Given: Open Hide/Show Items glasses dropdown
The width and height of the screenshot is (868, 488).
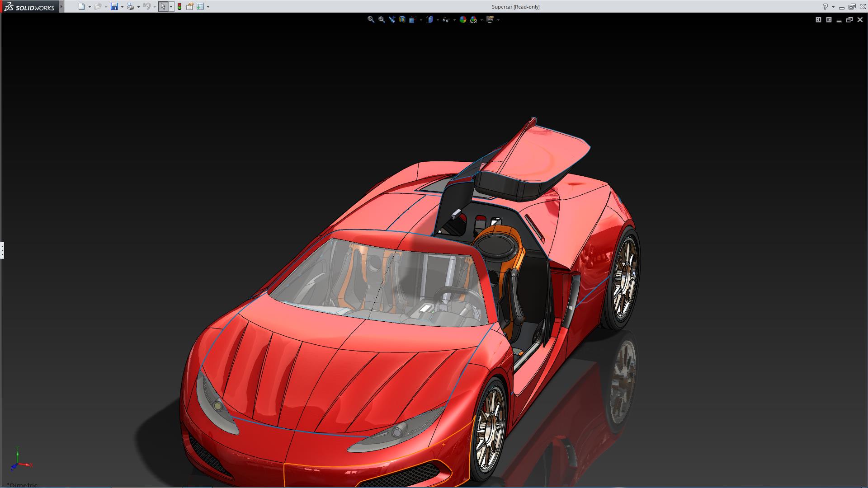Looking at the screenshot, I should pyautogui.click(x=454, y=20).
